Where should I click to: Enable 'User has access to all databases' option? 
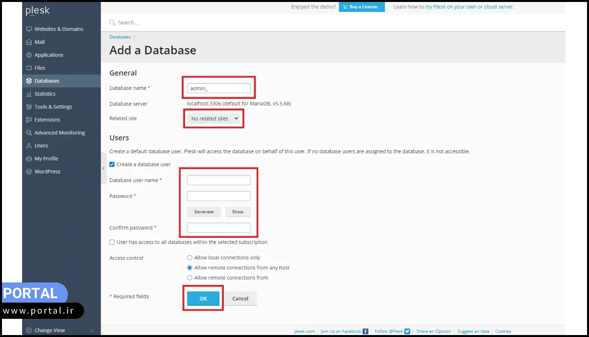112,242
